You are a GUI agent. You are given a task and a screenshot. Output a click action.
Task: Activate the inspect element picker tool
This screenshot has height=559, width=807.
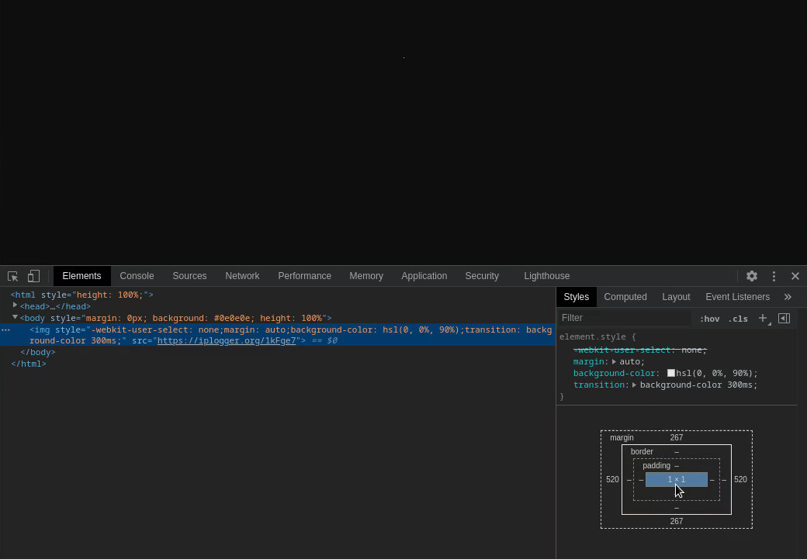pos(13,276)
